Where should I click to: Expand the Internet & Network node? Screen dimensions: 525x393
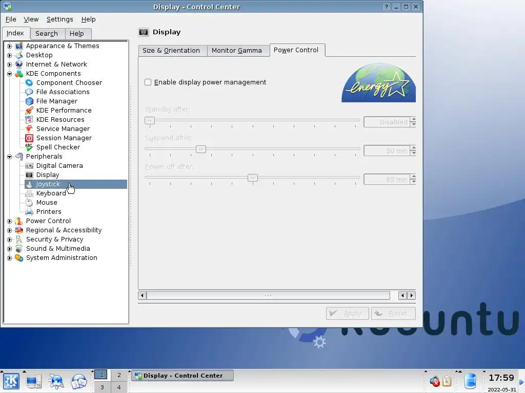[9, 64]
